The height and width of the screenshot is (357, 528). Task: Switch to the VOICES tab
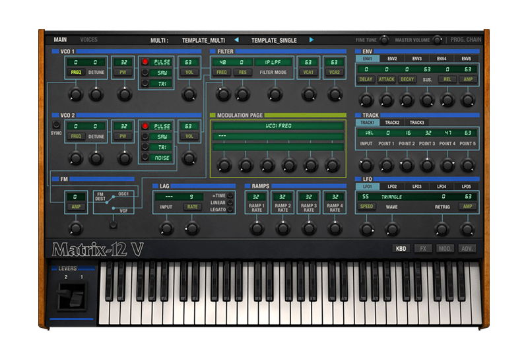[88, 40]
